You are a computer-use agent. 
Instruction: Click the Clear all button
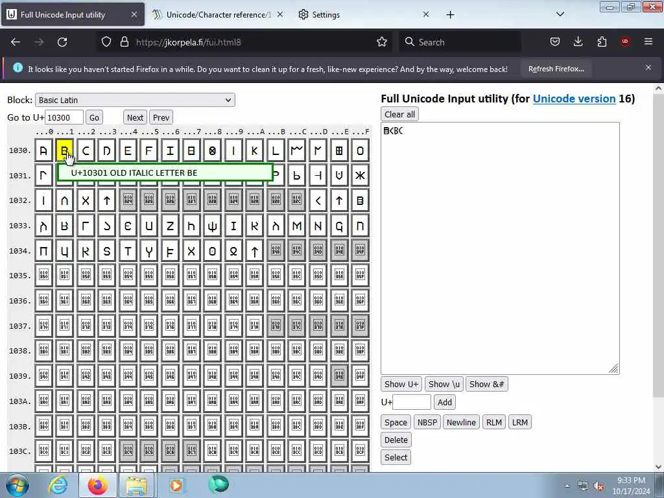tap(399, 114)
